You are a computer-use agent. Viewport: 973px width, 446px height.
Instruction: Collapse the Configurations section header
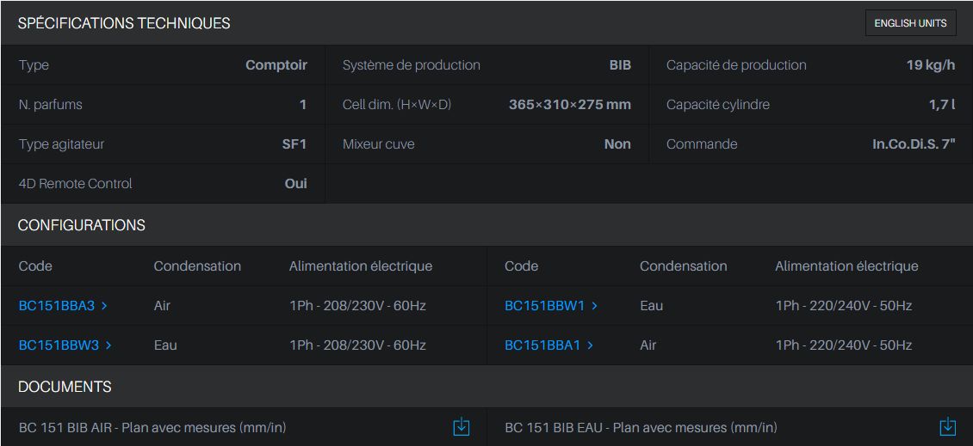pyautogui.click(x=82, y=225)
